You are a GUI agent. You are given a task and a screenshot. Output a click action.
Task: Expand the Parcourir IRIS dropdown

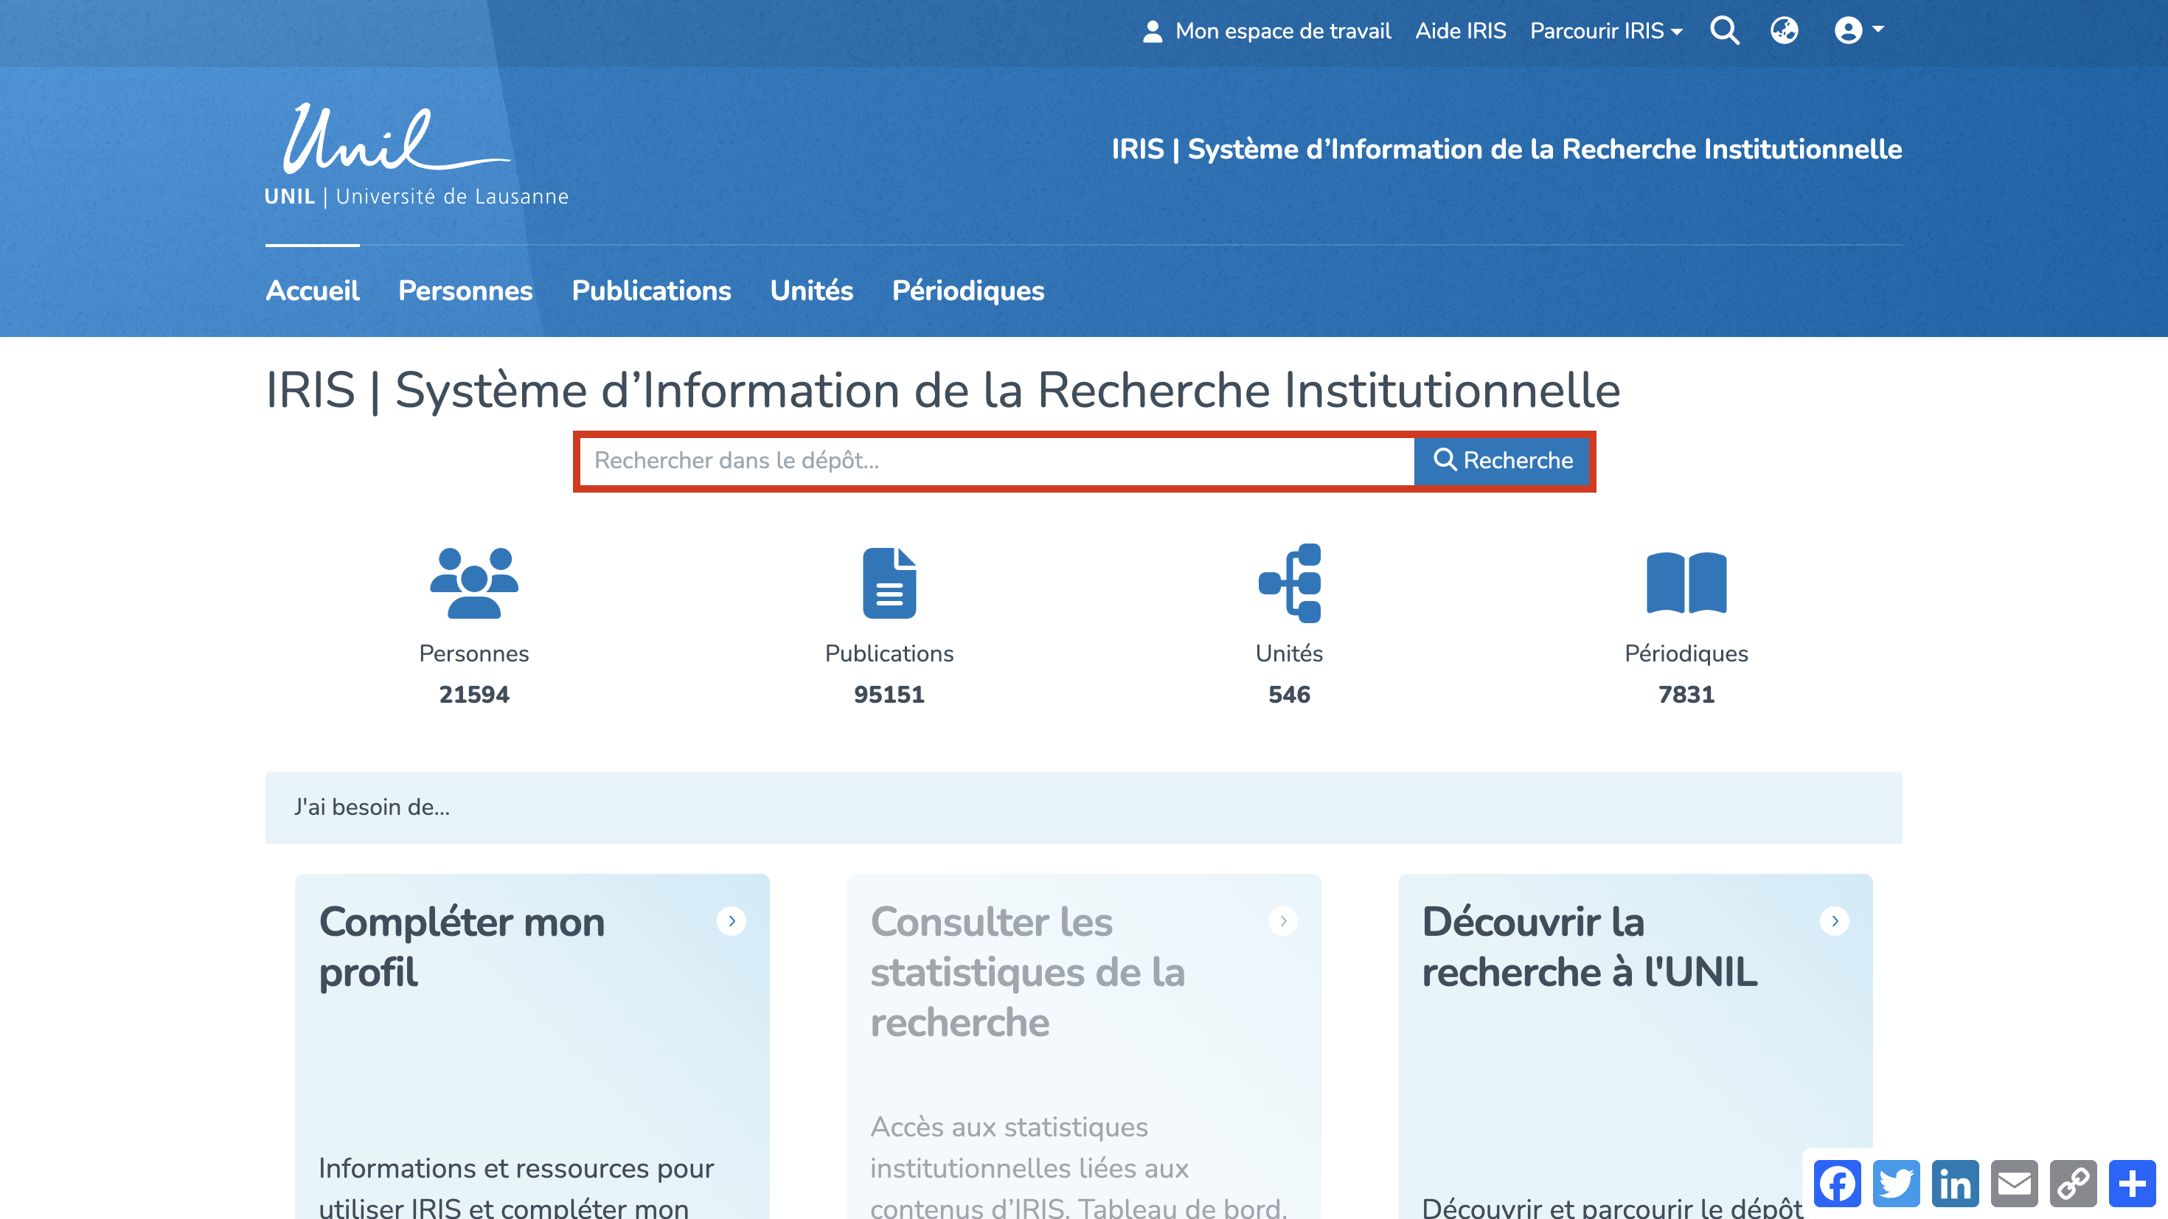(x=1606, y=31)
